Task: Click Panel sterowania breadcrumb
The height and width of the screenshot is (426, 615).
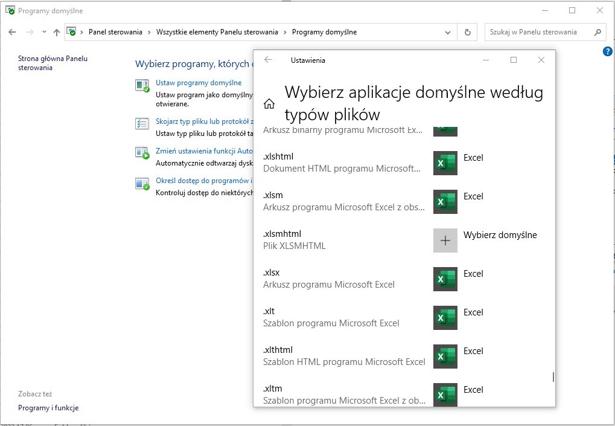Action: [115, 32]
